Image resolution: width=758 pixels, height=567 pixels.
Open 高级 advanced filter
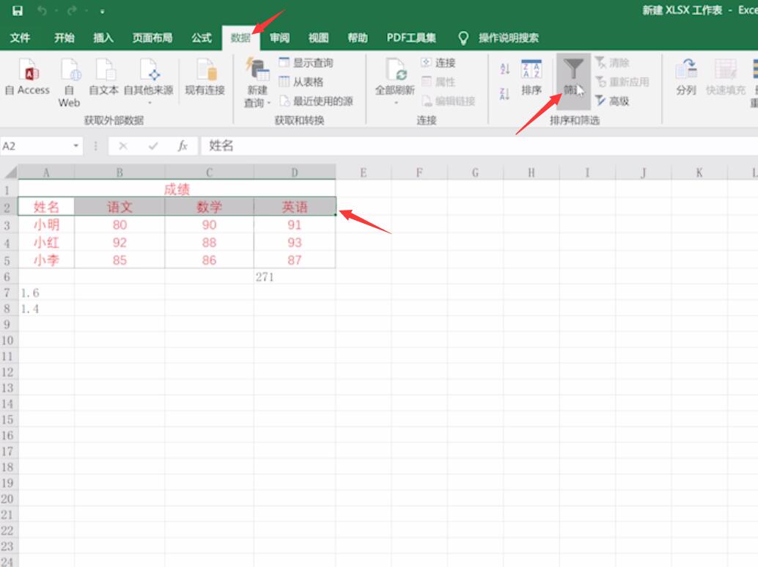(612, 100)
